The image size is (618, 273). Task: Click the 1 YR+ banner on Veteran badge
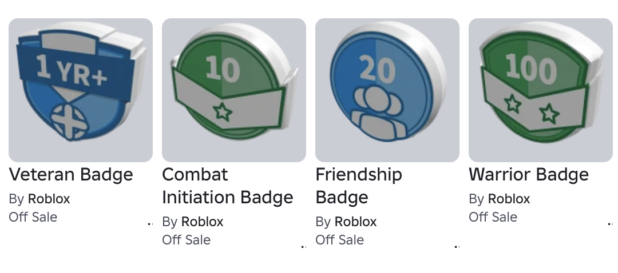pos(73,71)
